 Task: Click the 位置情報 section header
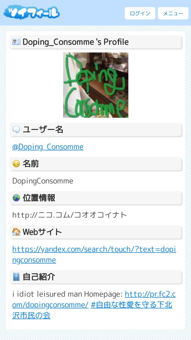pos(96,198)
